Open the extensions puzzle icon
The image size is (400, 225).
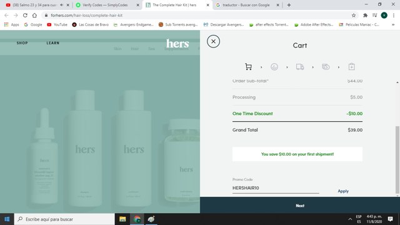coord(365,15)
